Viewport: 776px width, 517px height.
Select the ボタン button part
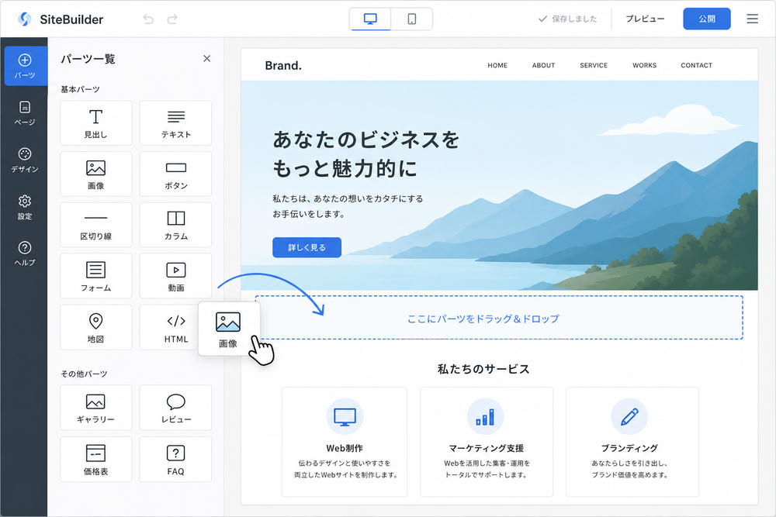[175, 174]
